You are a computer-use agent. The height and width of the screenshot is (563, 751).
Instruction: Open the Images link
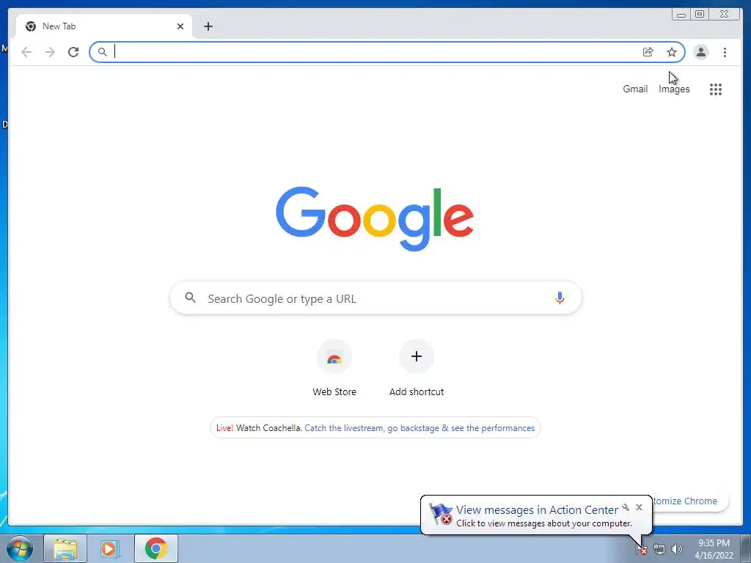click(674, 89)
